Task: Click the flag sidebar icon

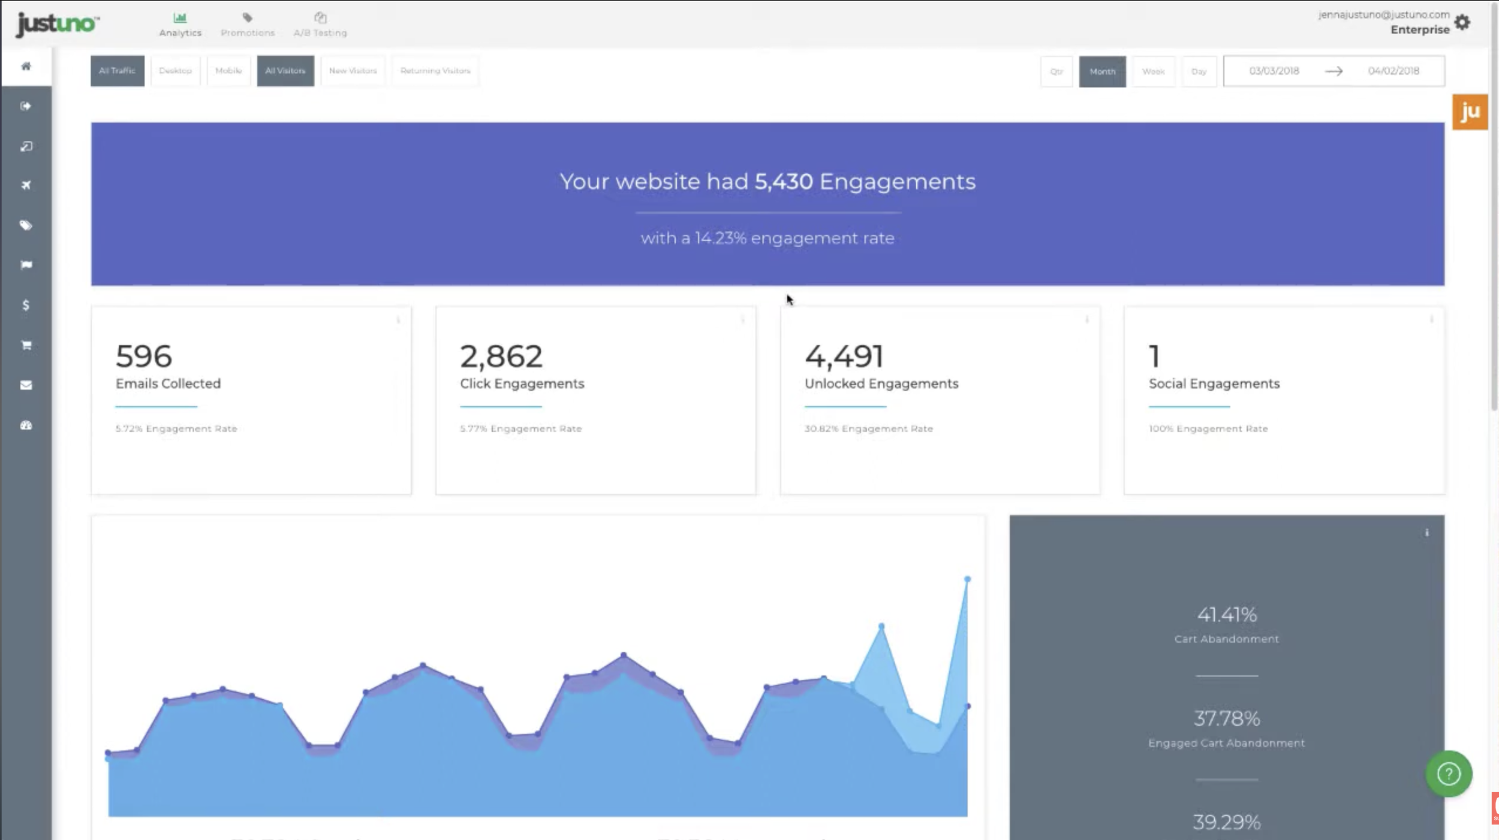Action: point(26,265)
